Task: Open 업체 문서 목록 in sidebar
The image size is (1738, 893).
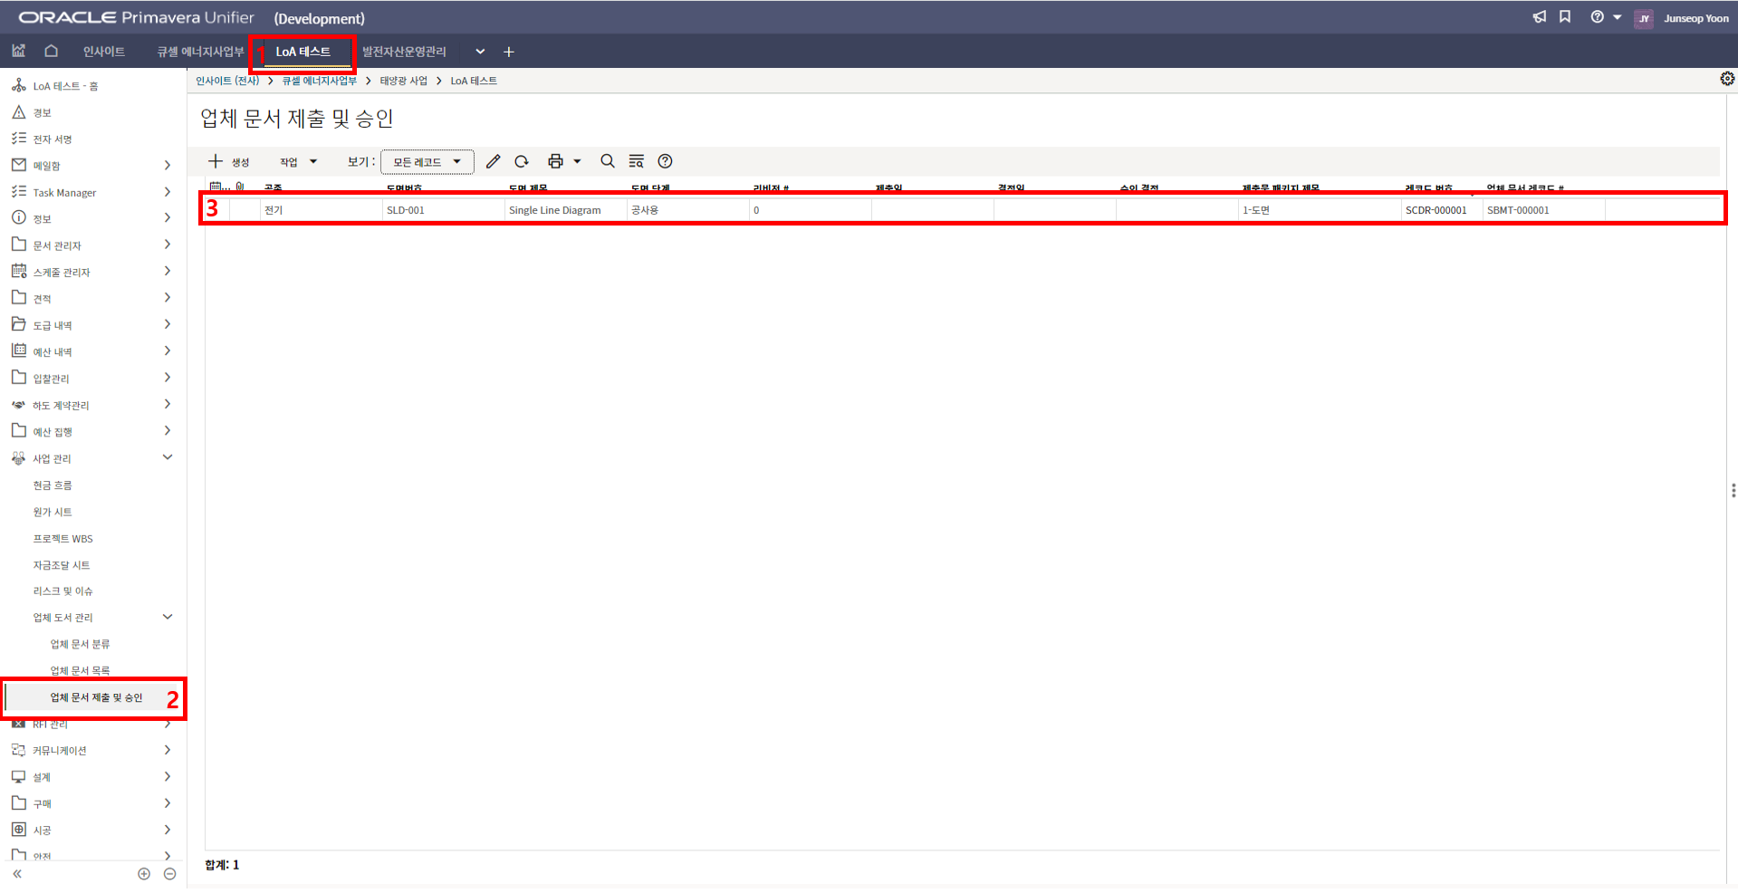Action: click(x=80, y=670)
